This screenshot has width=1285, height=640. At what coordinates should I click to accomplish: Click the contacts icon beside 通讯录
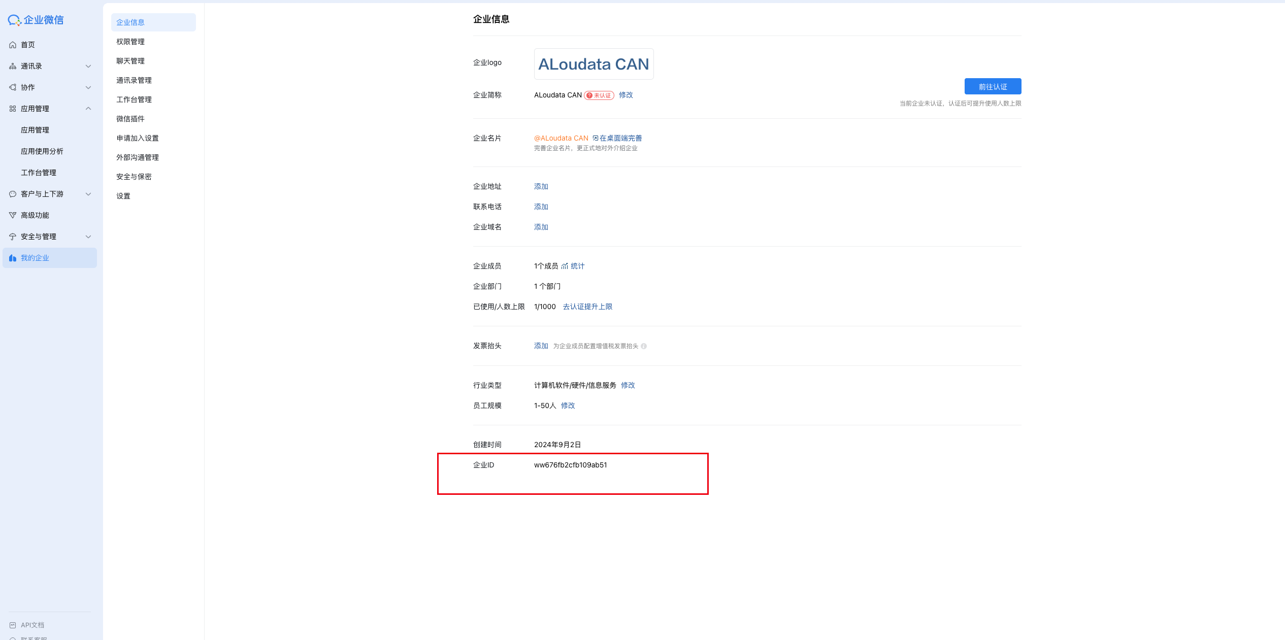tap(13, 66)
